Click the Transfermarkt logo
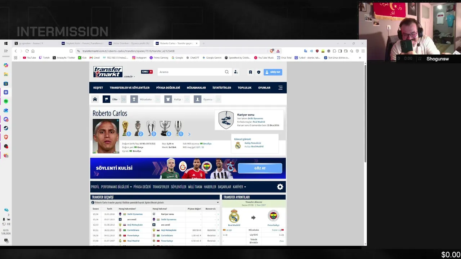This screenshot has width=461, height=259. pyautogui.click(x=108, y=72)
